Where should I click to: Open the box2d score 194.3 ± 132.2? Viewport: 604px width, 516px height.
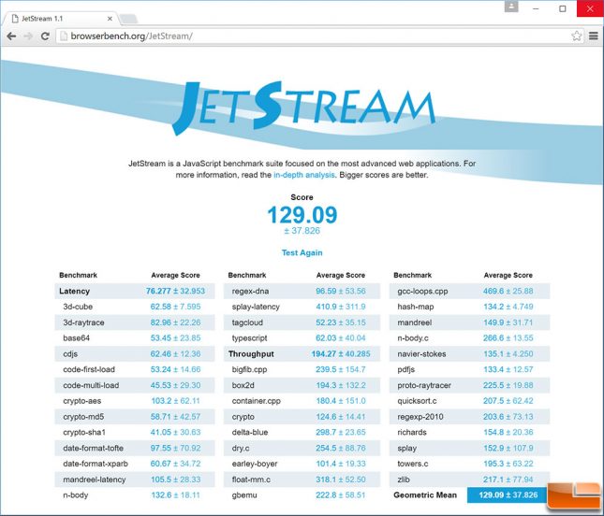(x=341, y=385)
